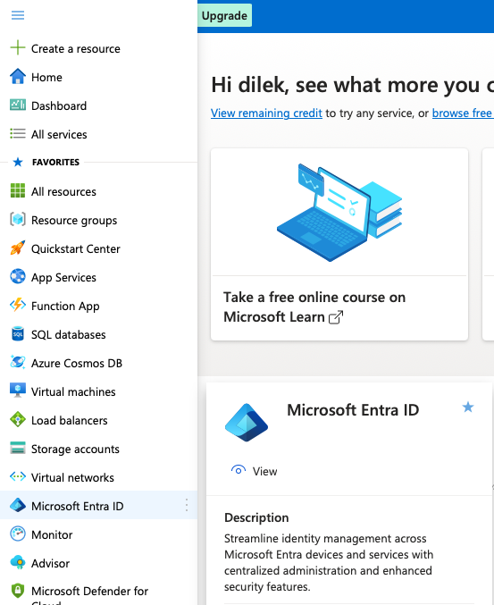Click the Microsoft Entra ID card title

coord(353,410)
